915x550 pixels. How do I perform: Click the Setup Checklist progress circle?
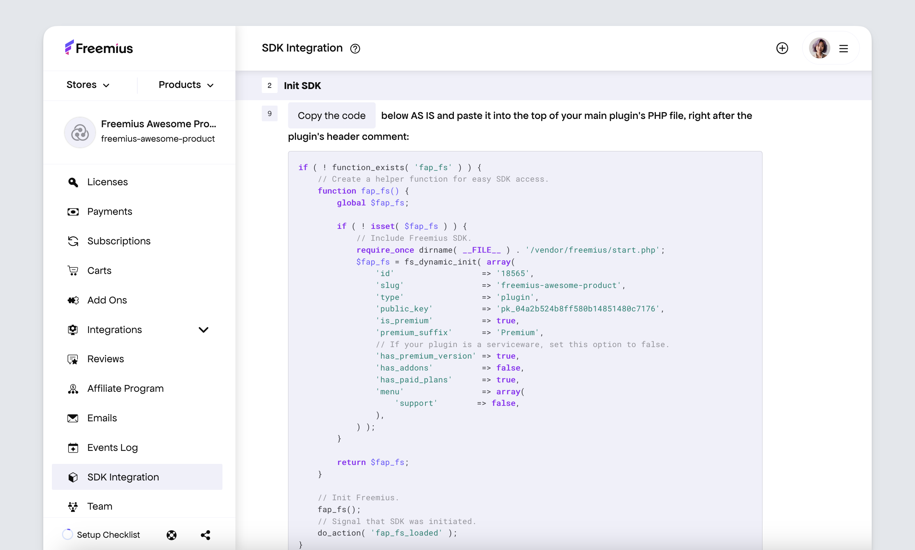point(67,535)
